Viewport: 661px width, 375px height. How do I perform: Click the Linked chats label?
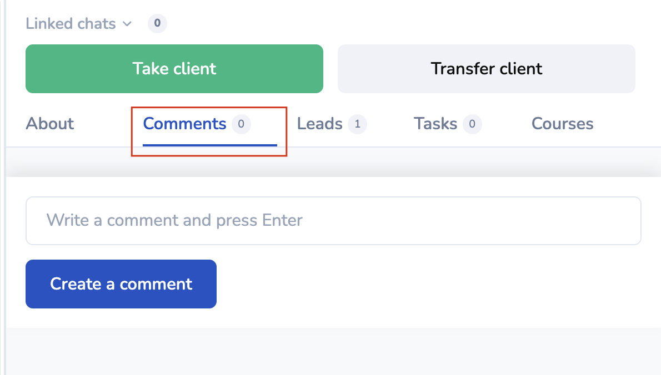click(71, 24)
